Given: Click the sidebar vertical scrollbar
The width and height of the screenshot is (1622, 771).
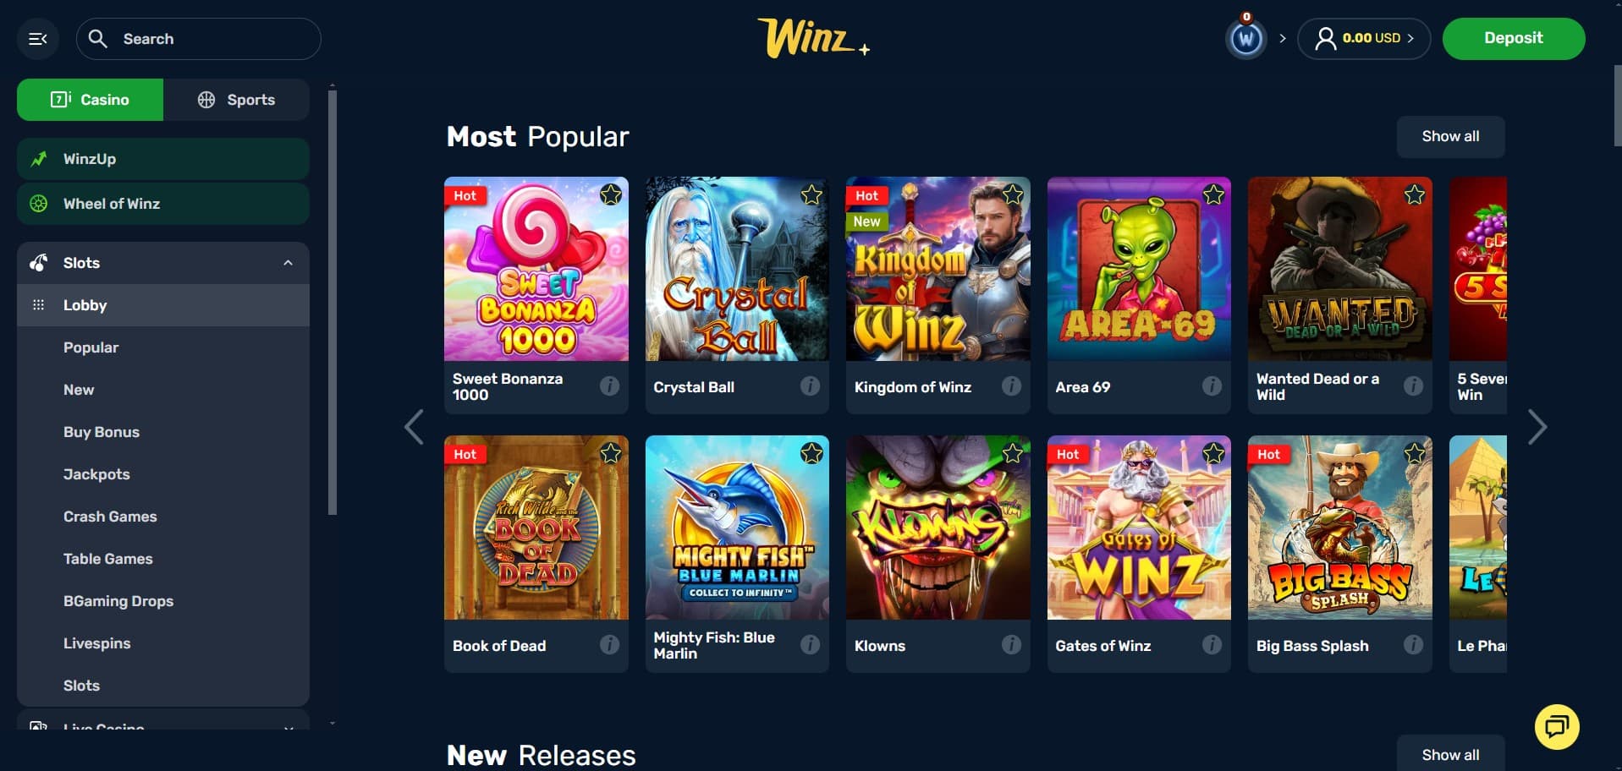Looking at the screenshot, I should click(x=333, y=303).
